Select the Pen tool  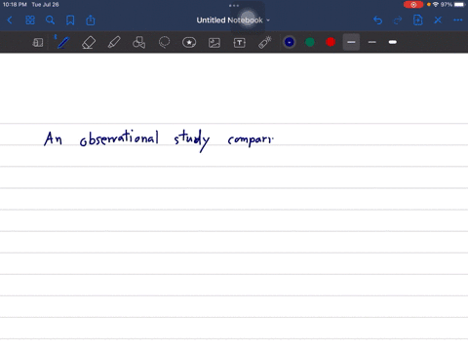pos(62,42)
